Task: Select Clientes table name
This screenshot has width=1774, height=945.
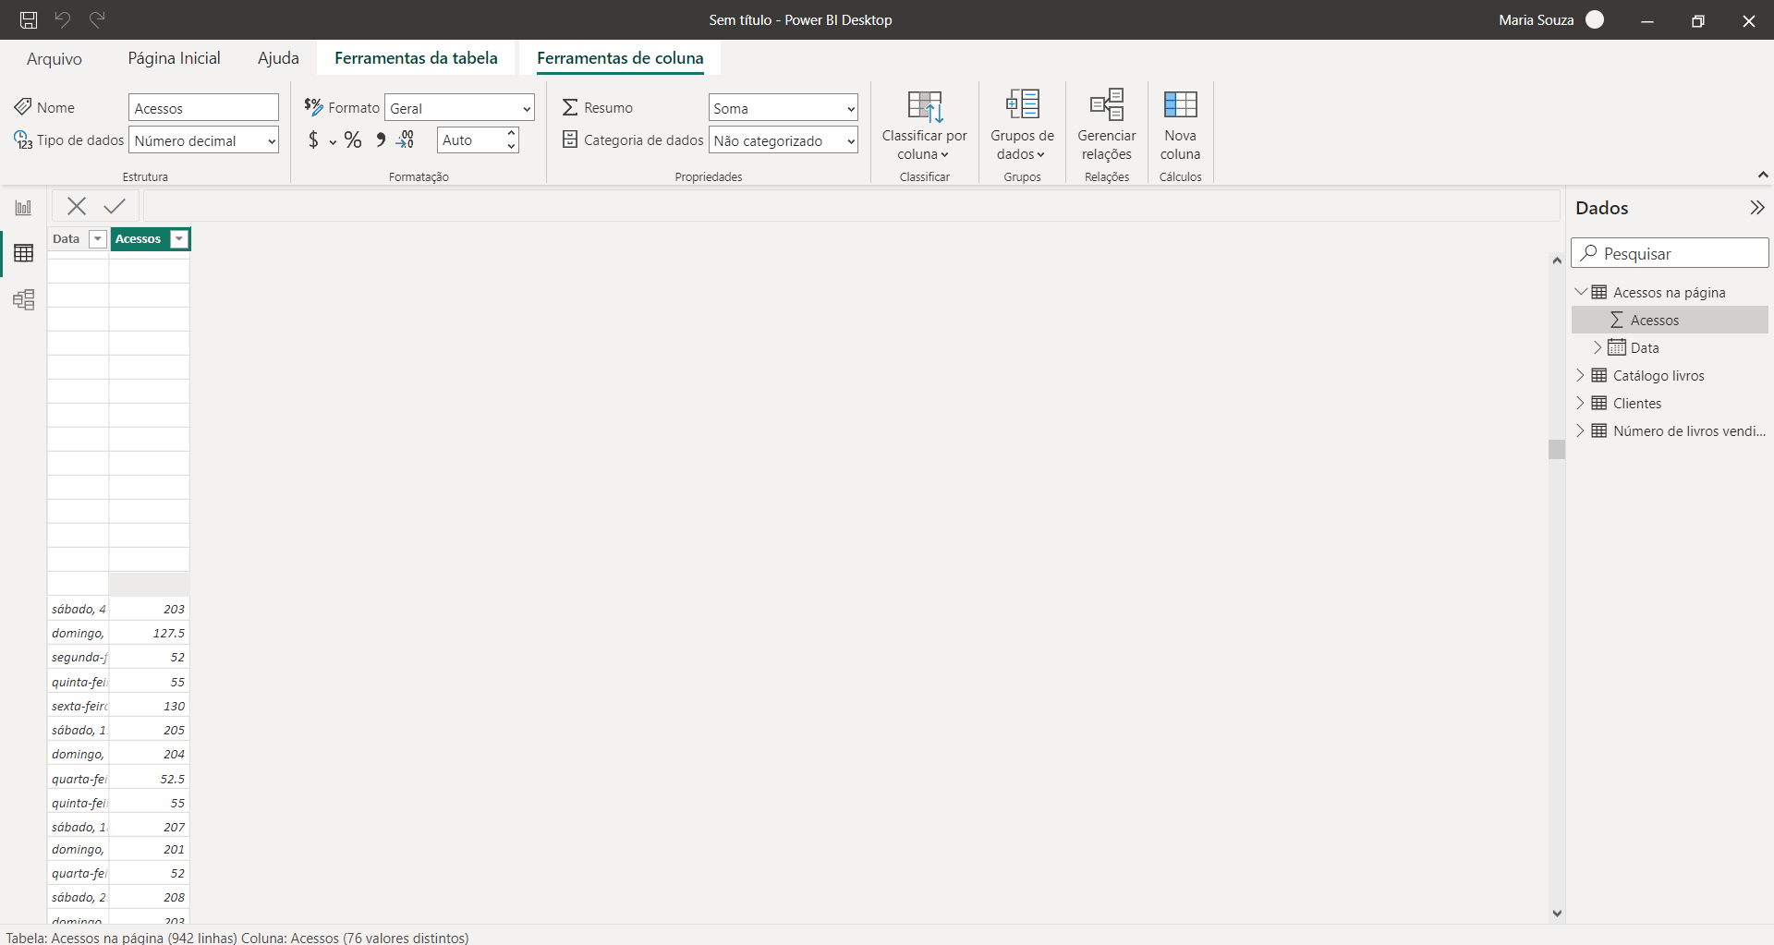Action: [x=1637, y=403]
